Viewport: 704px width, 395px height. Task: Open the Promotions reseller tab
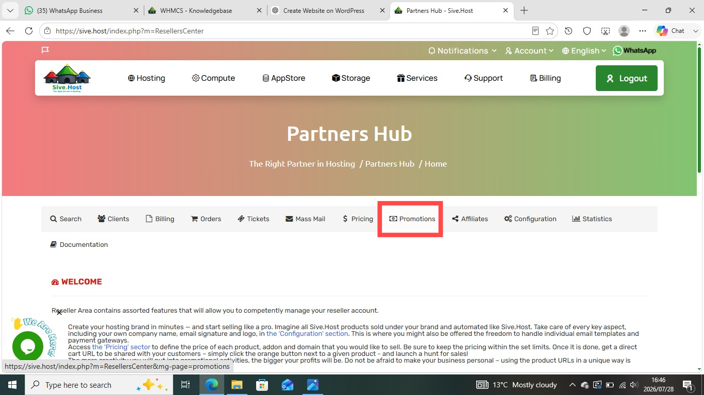pos(412,219)
